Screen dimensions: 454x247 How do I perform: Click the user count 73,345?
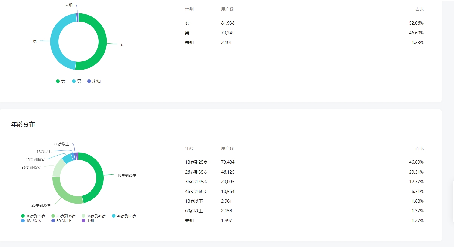pyautogui.click(x=228, y=33)
